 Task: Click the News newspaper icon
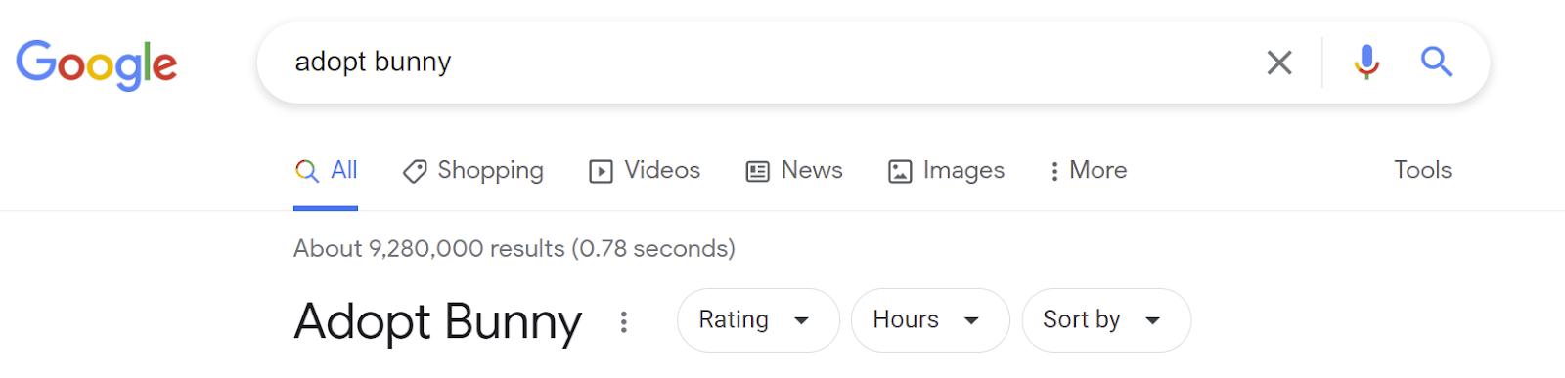[757, 171]
